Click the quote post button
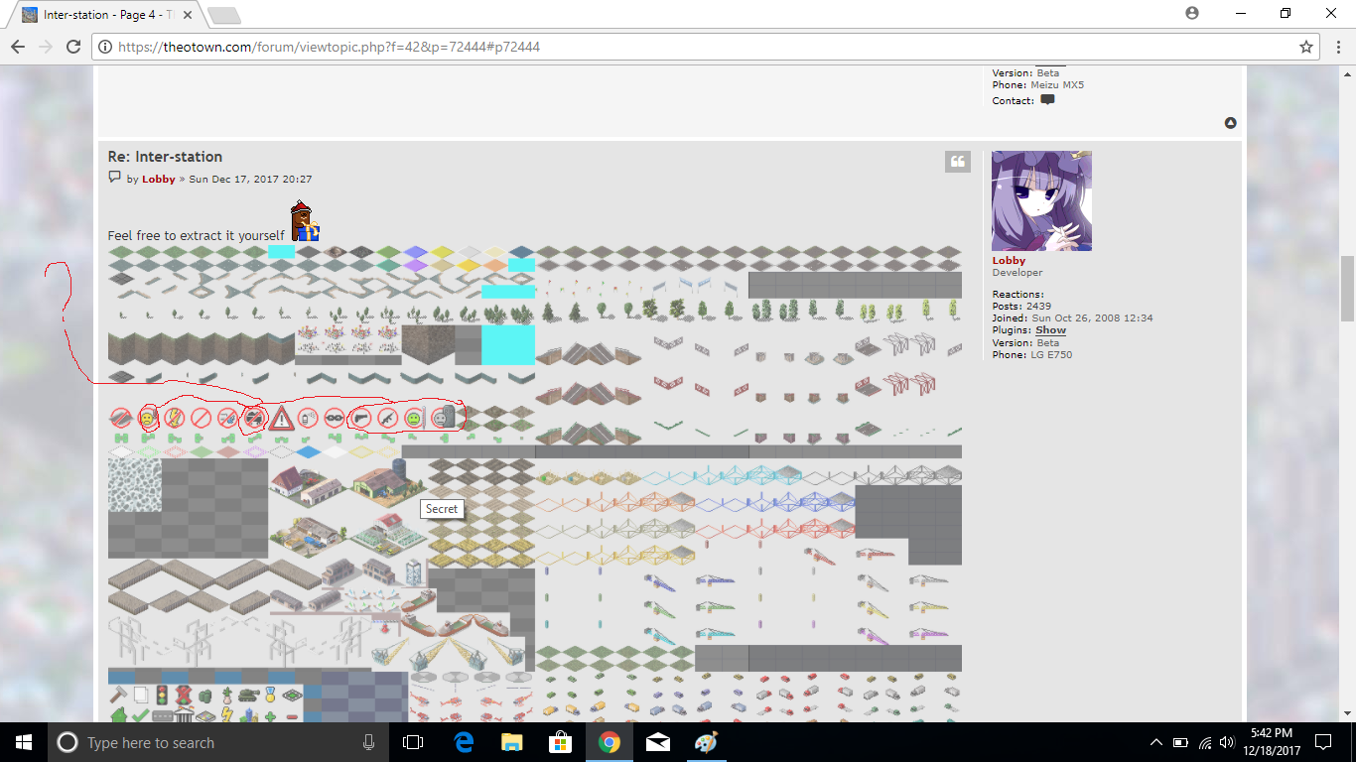 point(958,162)
